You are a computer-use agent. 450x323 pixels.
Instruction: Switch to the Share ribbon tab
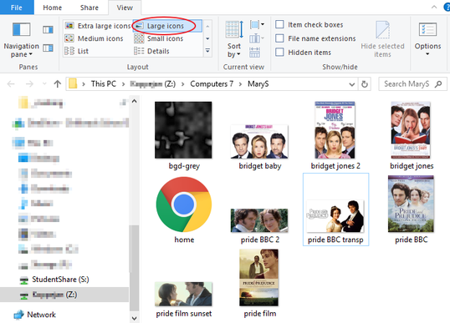click(89, 8)
